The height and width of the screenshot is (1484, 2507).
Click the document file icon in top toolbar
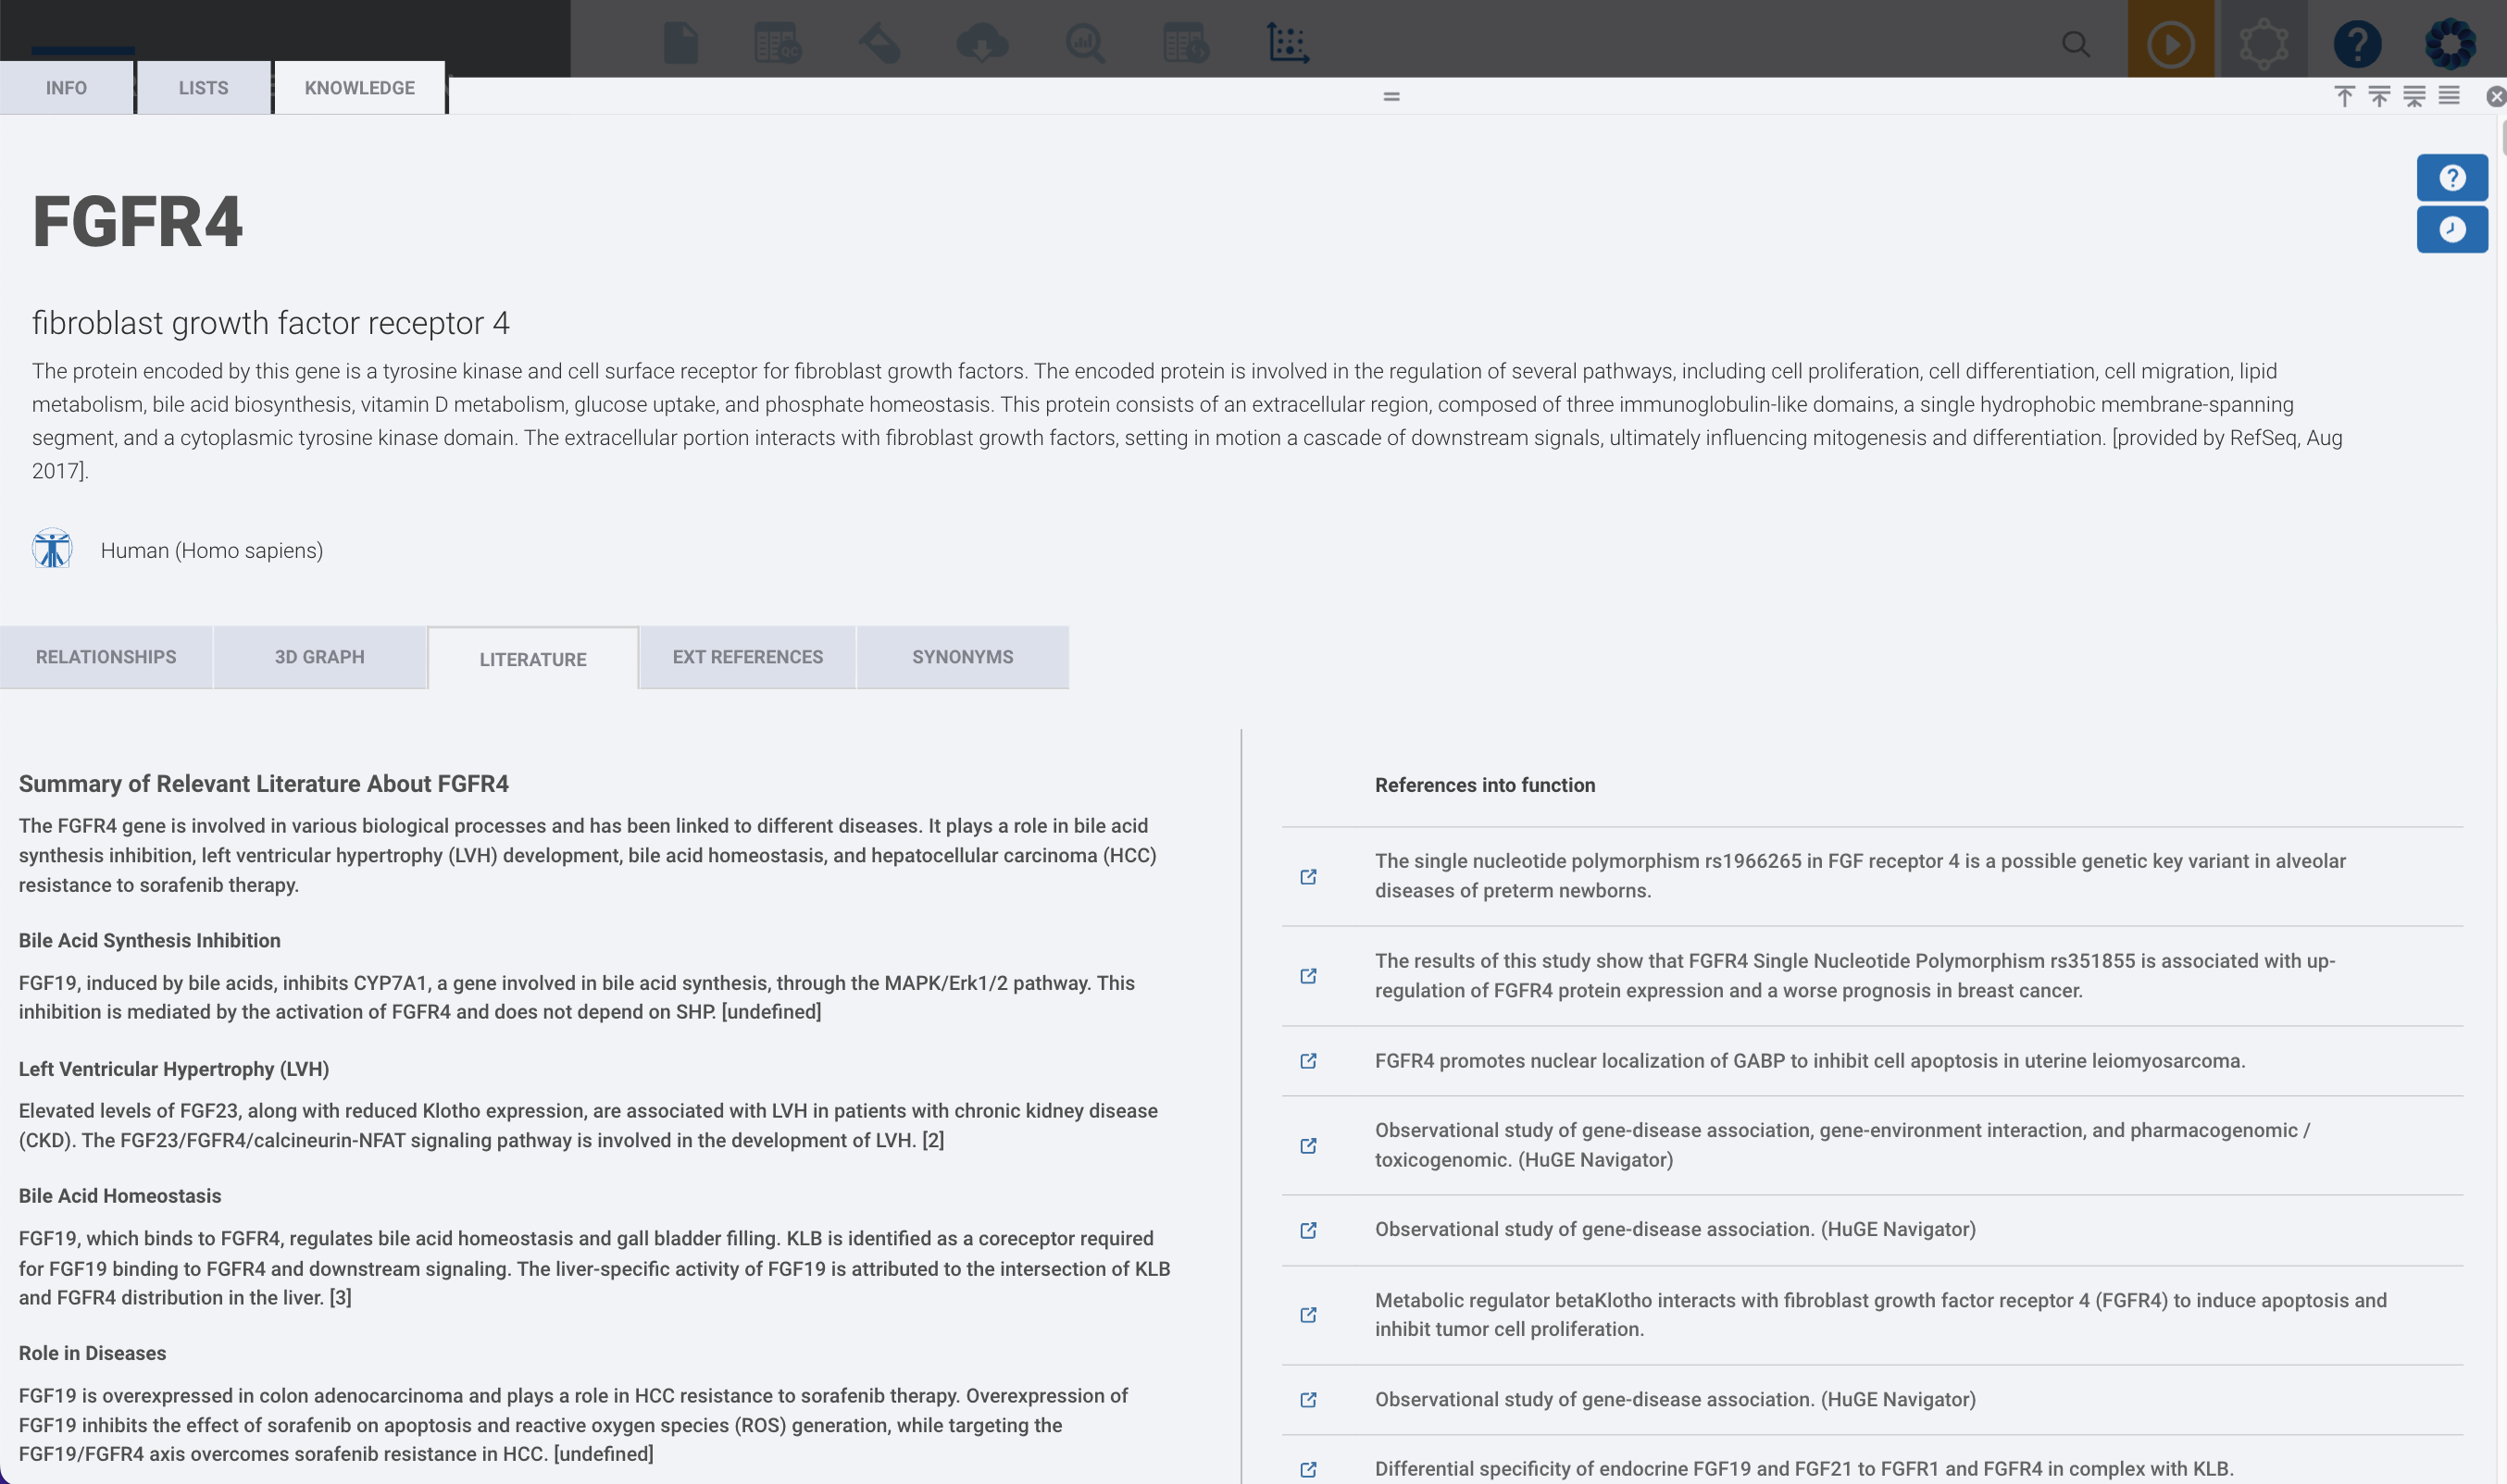[681, 43]
